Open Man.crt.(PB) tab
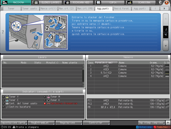Screen dimensions: 171x129 pos(85,9)
